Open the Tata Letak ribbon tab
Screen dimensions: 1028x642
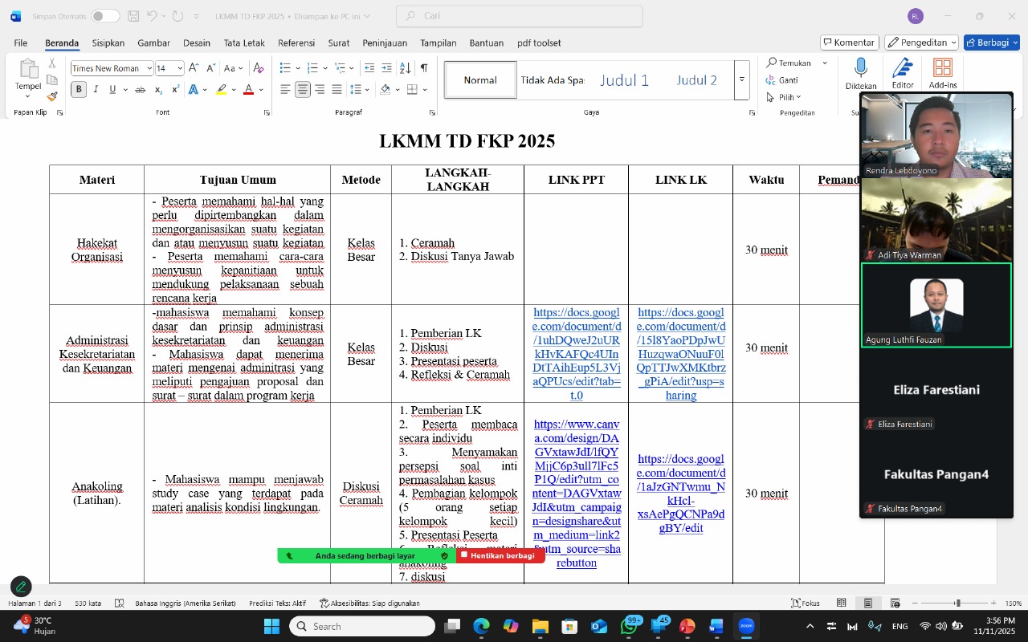[244, 43]
